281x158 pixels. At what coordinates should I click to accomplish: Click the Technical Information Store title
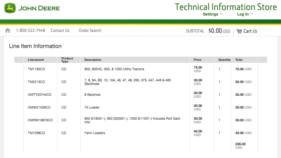(x=226, y=7)
